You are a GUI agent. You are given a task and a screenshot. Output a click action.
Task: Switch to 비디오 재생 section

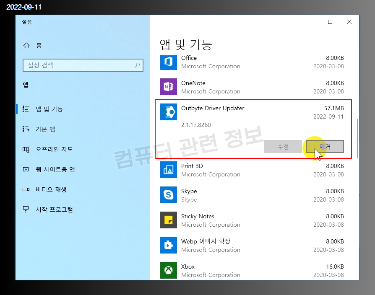[x=51, y=189]
